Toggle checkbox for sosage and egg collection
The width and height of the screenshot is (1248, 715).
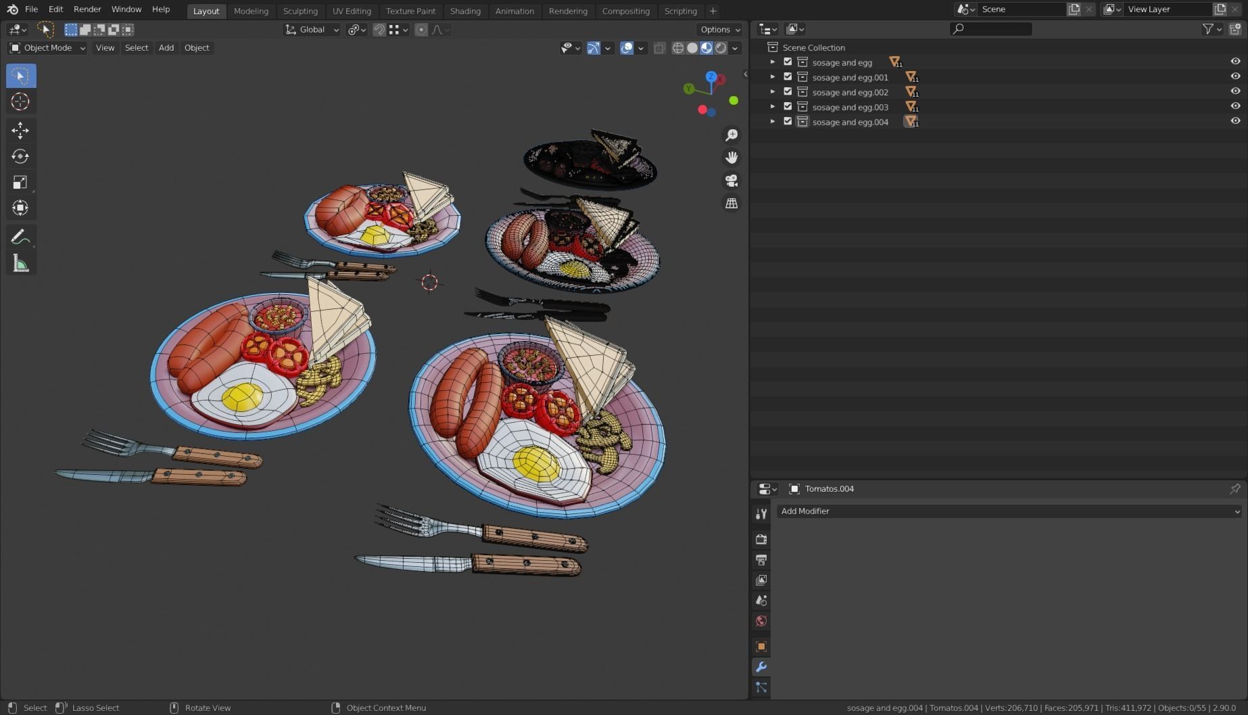788,62
